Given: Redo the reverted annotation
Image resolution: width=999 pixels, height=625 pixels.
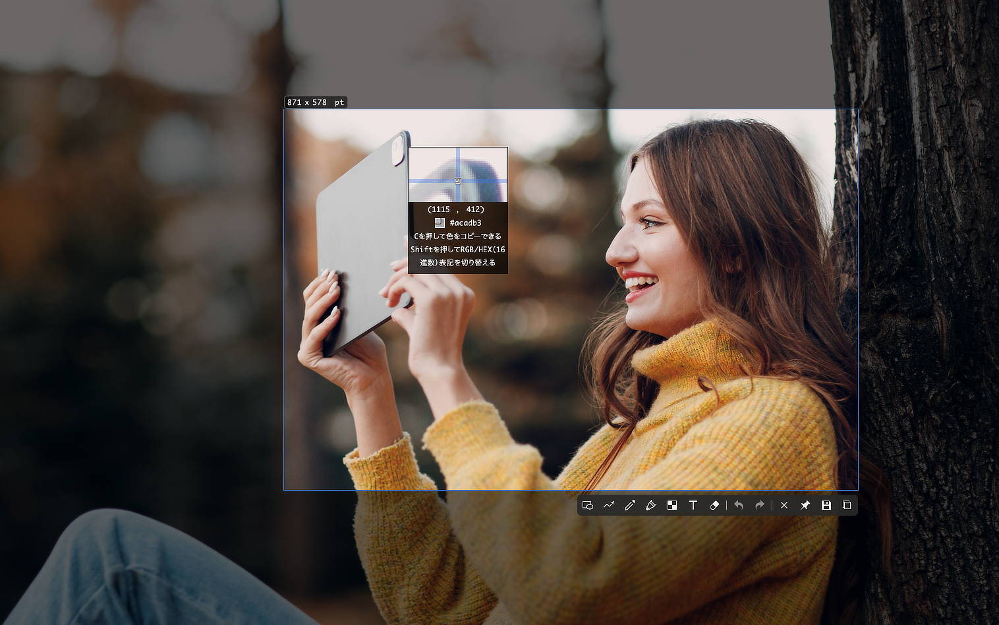Looking at the screenshot, I should click(760, 505).
